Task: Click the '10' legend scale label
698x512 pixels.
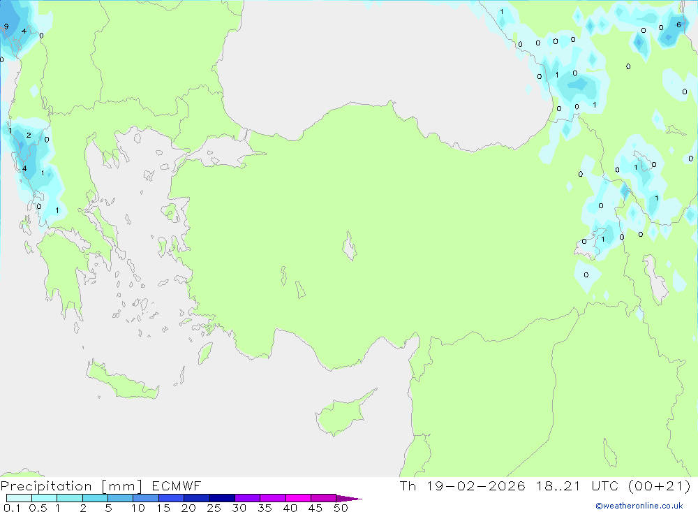Action: (x=138, y=508)
